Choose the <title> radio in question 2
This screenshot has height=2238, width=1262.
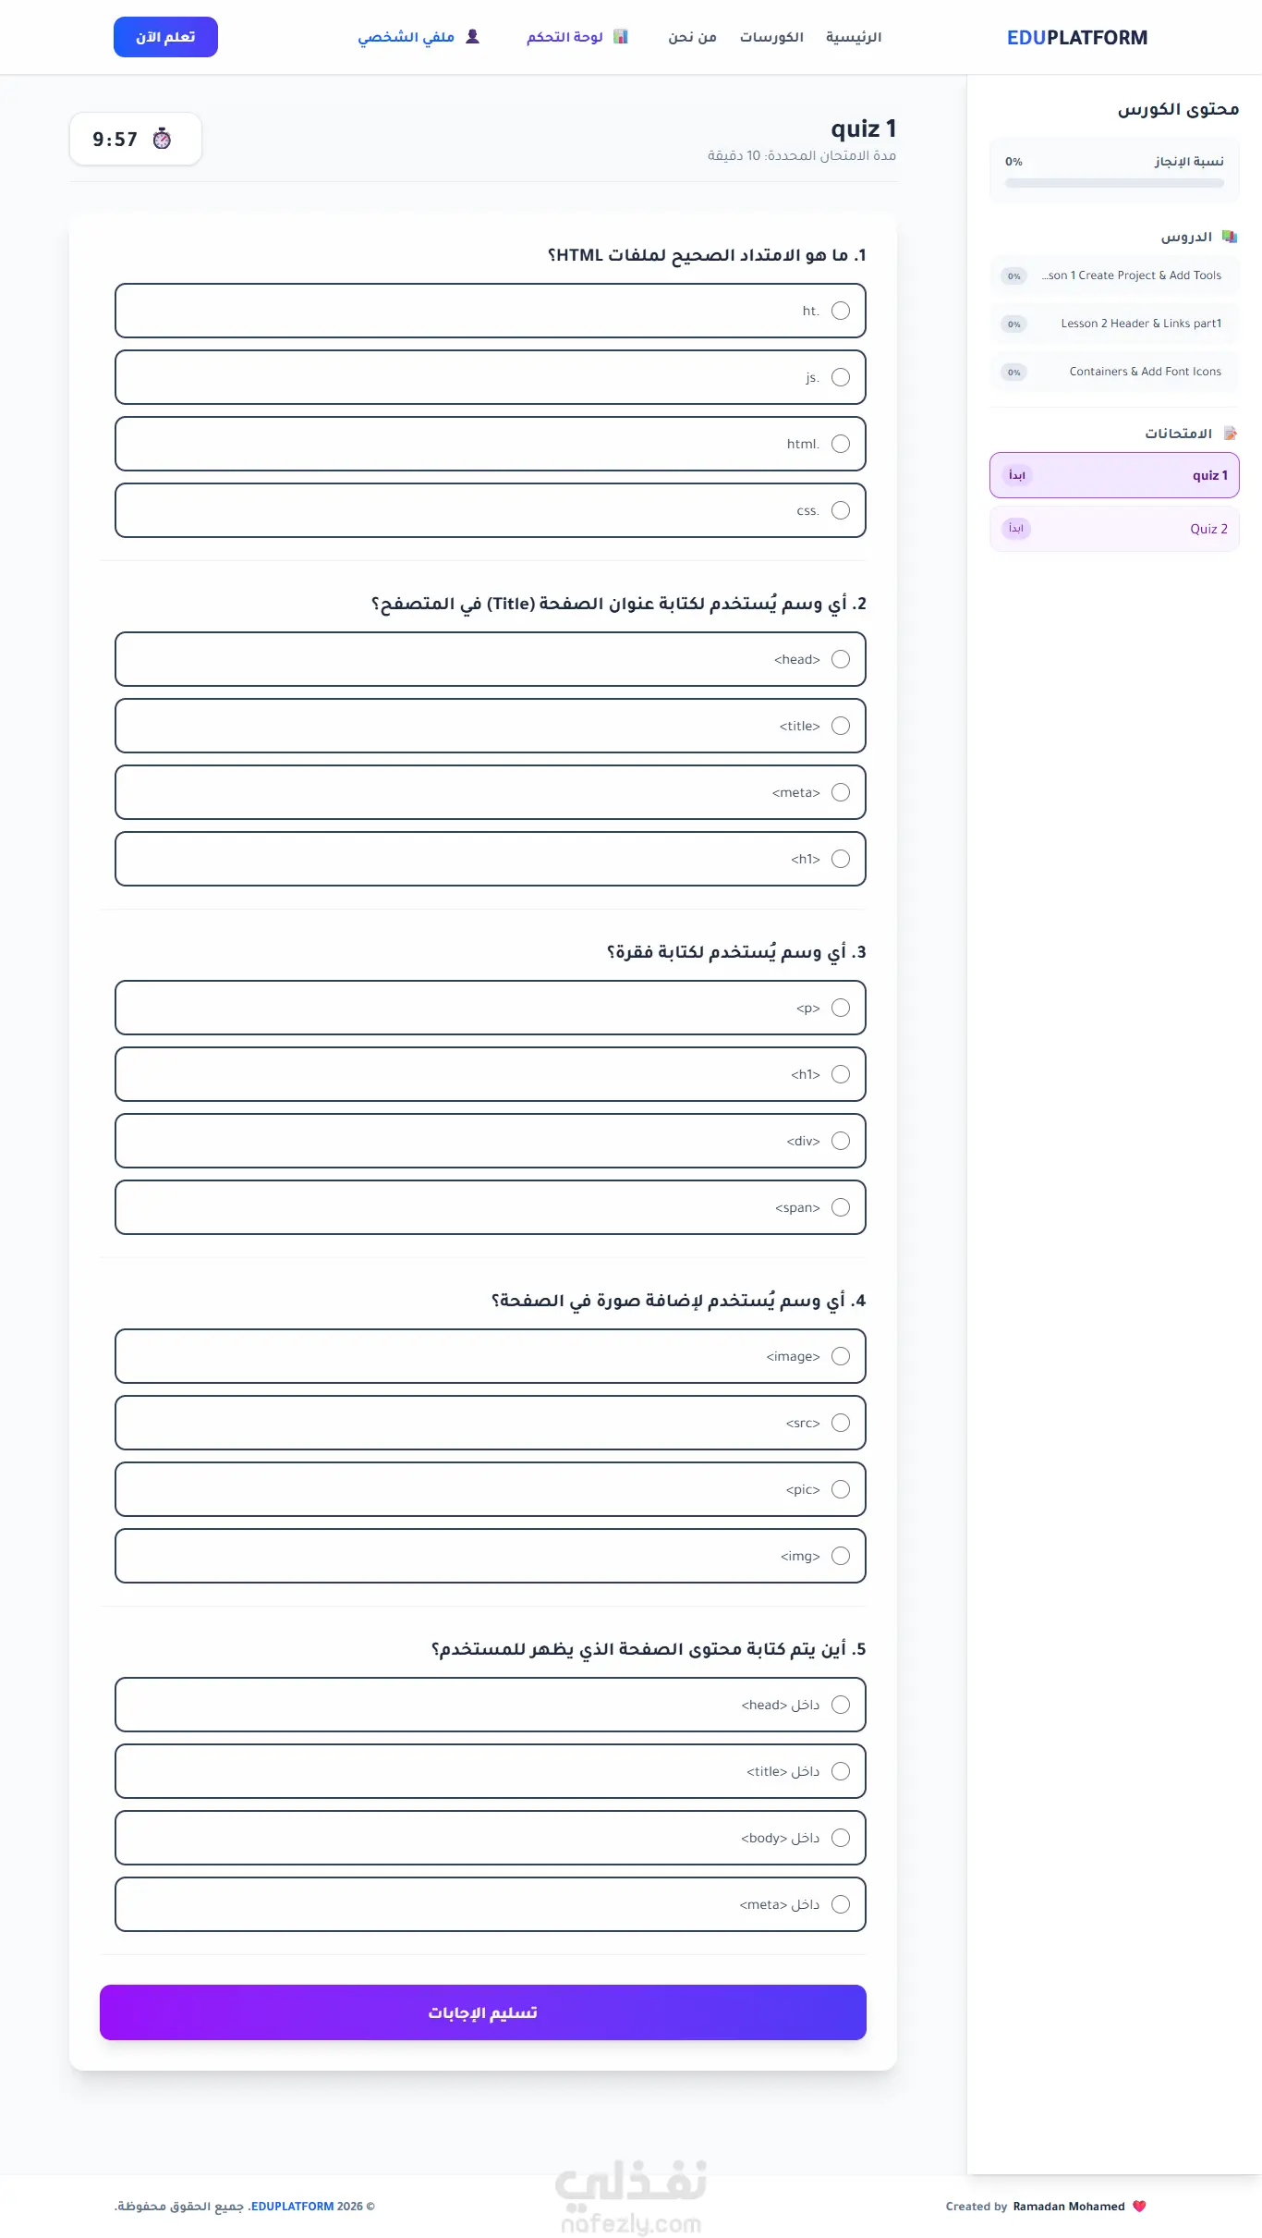pyautogui.click(x=841, y=726)
